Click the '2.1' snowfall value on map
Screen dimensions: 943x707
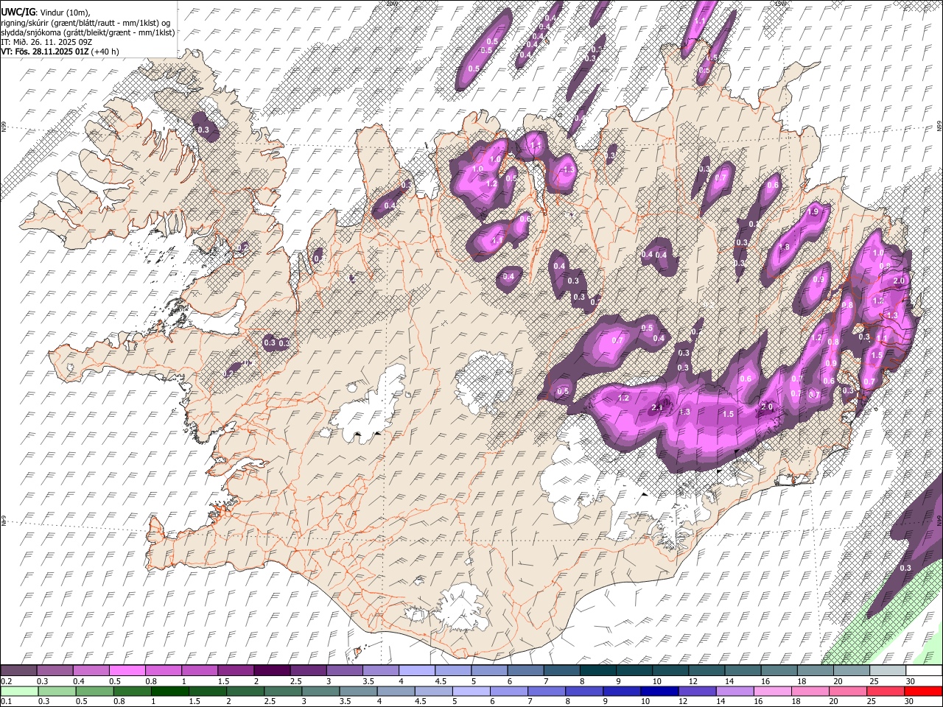(658, 407)
